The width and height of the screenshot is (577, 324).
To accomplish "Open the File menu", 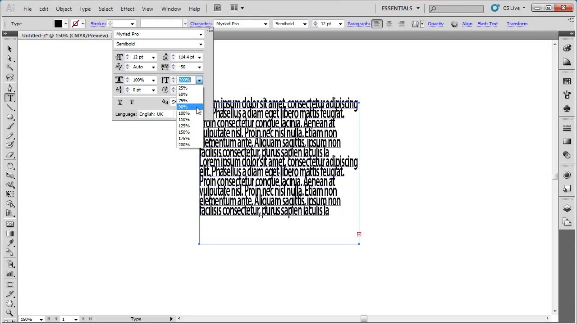I will point(27,9).
